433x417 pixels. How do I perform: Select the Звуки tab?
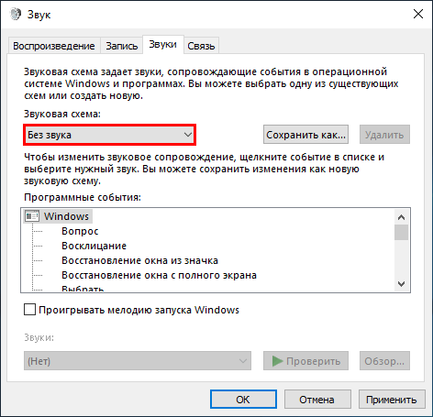(163, 45)
